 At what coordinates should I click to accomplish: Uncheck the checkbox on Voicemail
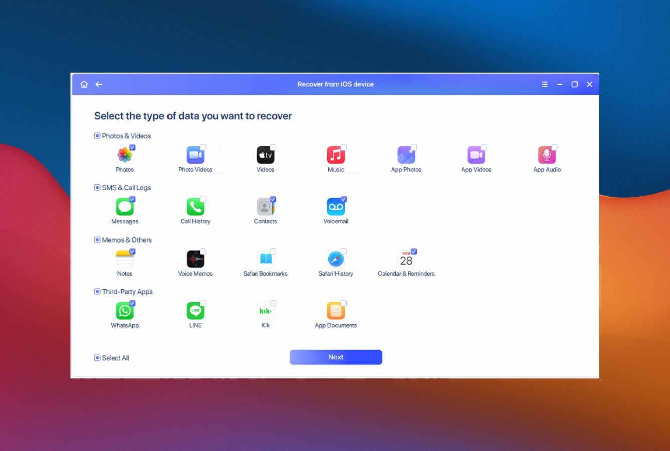343,199
